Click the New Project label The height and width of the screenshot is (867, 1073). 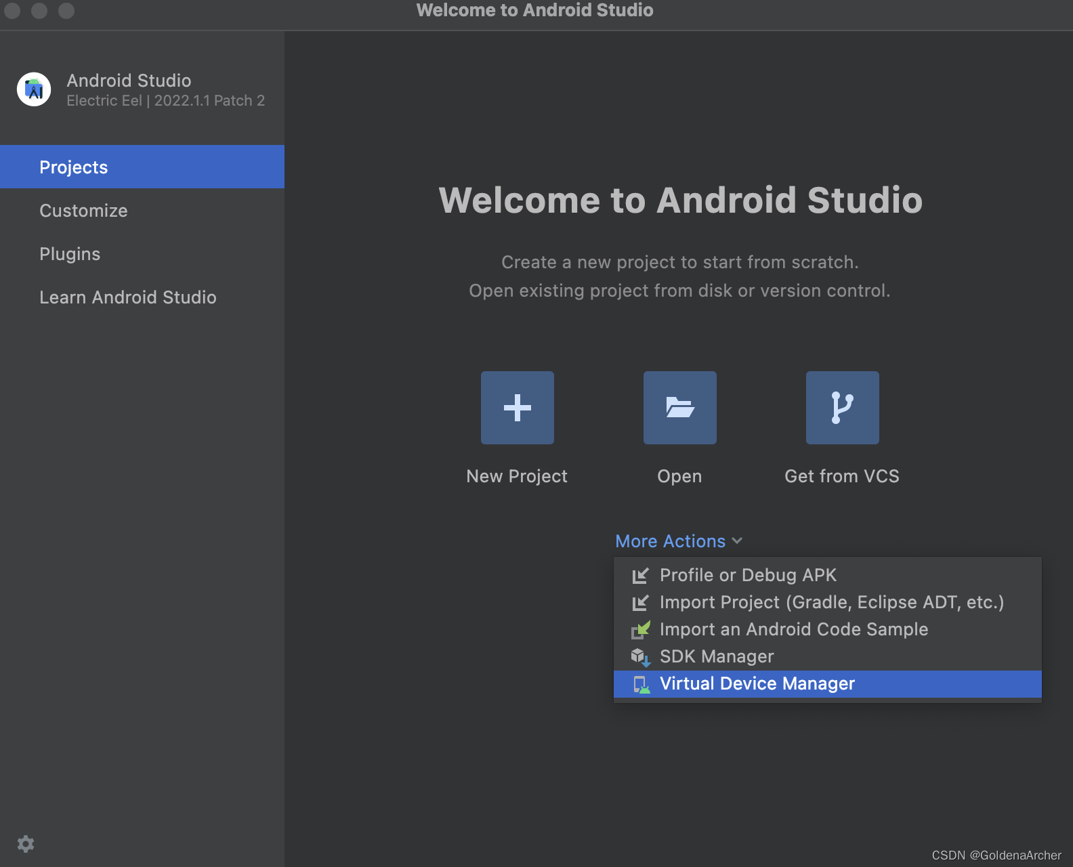(x=517, y=476)
